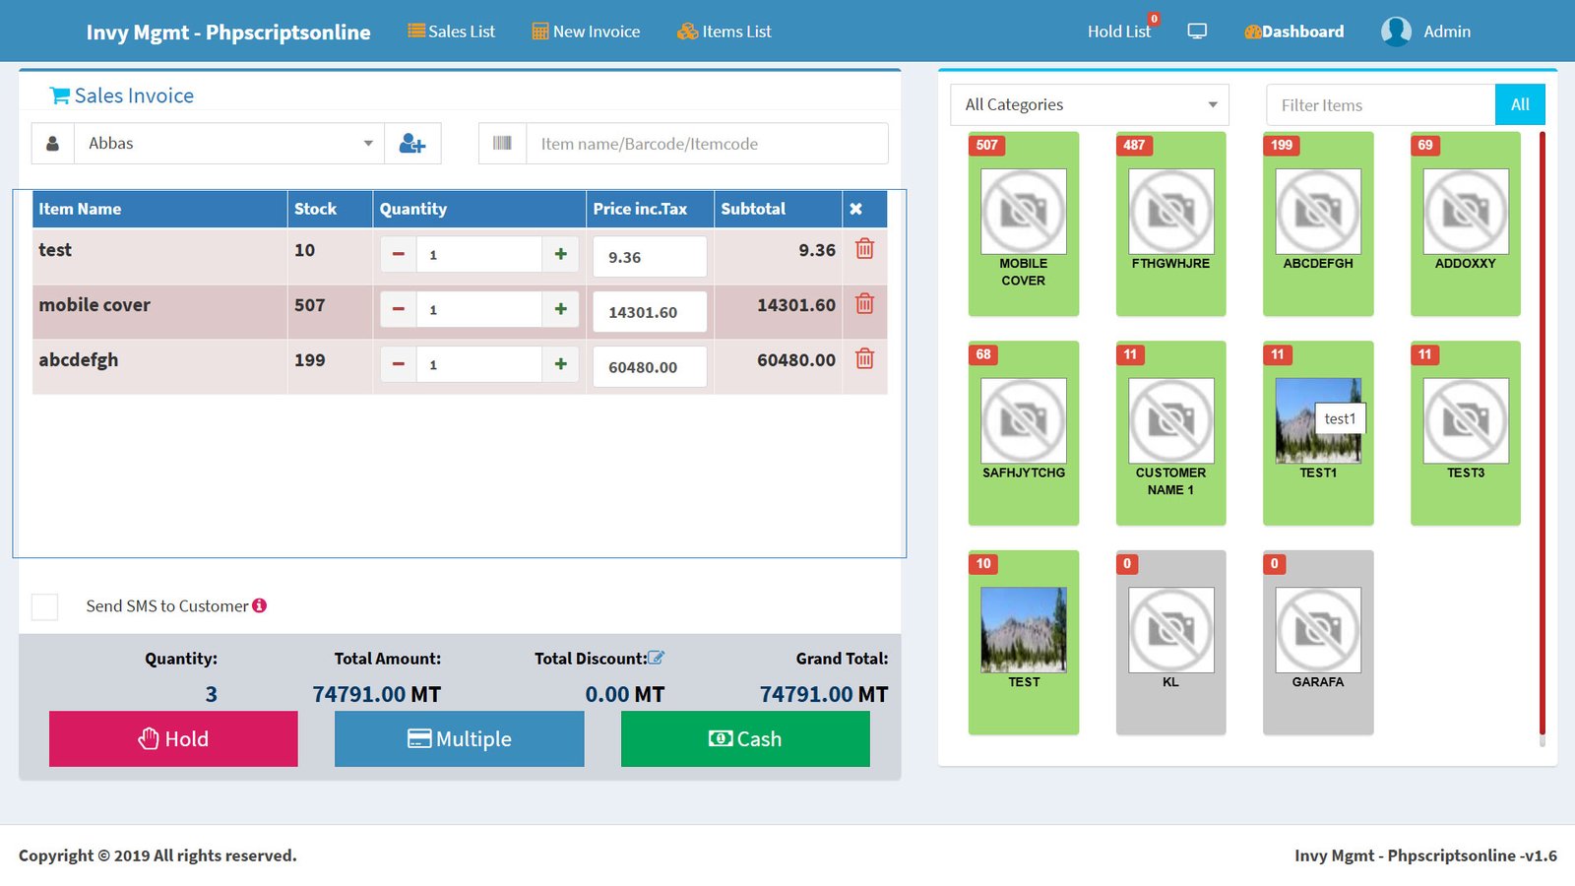Decrease quantity for mobile cover
The width and height of the screenshot is (1575, 886).
click(x=399, y=309)
